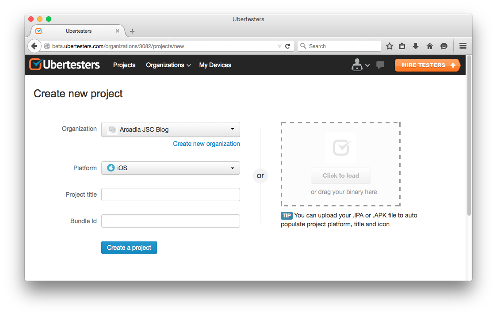Go to Projects in navigation bar

(x=124, y=65)
